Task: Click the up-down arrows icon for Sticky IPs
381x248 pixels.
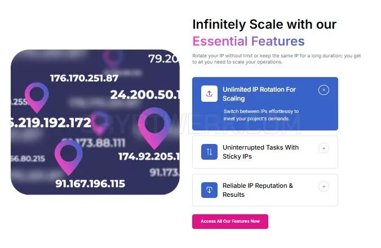Action: 209,152
